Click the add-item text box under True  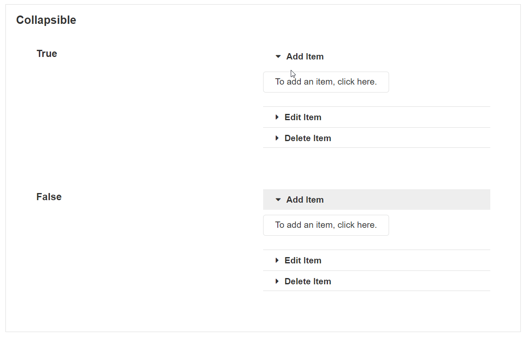[326, 82]
